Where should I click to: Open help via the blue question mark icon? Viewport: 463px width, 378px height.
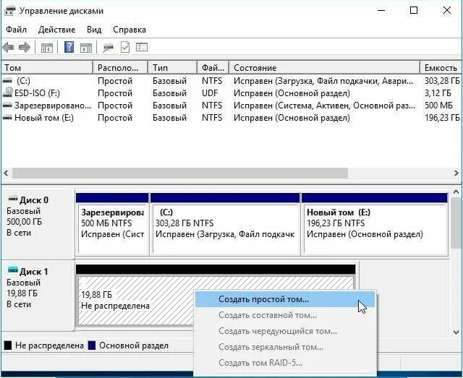pos(69,47)
